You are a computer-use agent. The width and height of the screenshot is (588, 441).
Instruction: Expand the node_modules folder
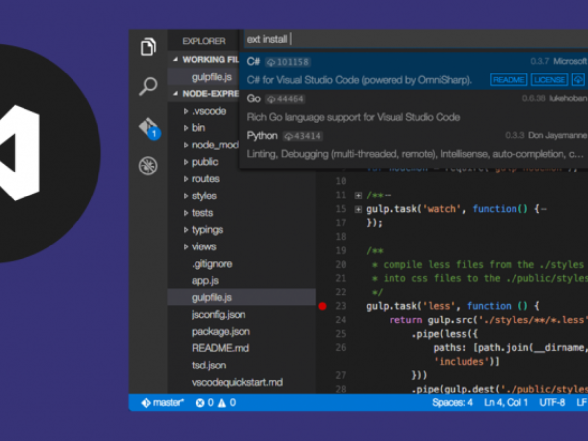pos(186,145)
